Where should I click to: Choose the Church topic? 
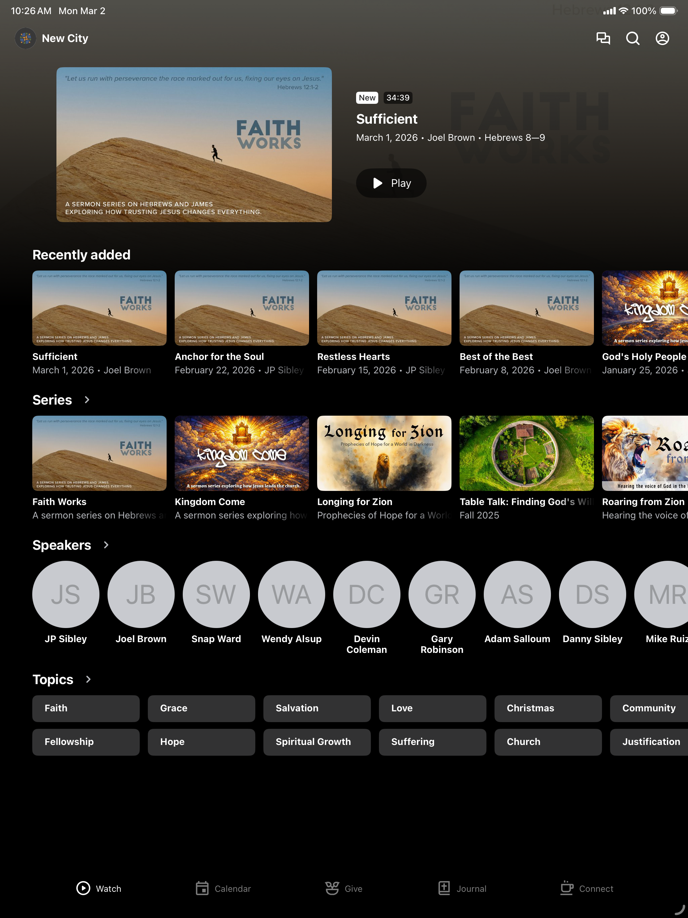548,742
